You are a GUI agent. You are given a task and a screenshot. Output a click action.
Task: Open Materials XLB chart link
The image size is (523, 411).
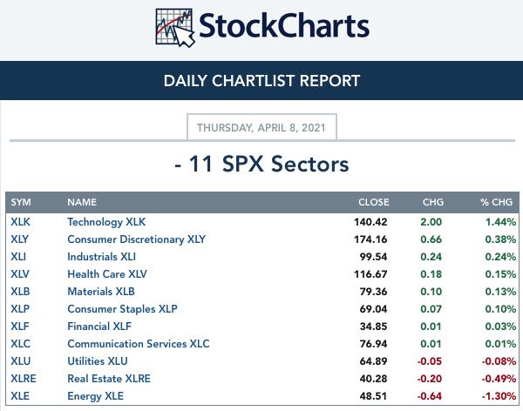click(x=101, y=292)
